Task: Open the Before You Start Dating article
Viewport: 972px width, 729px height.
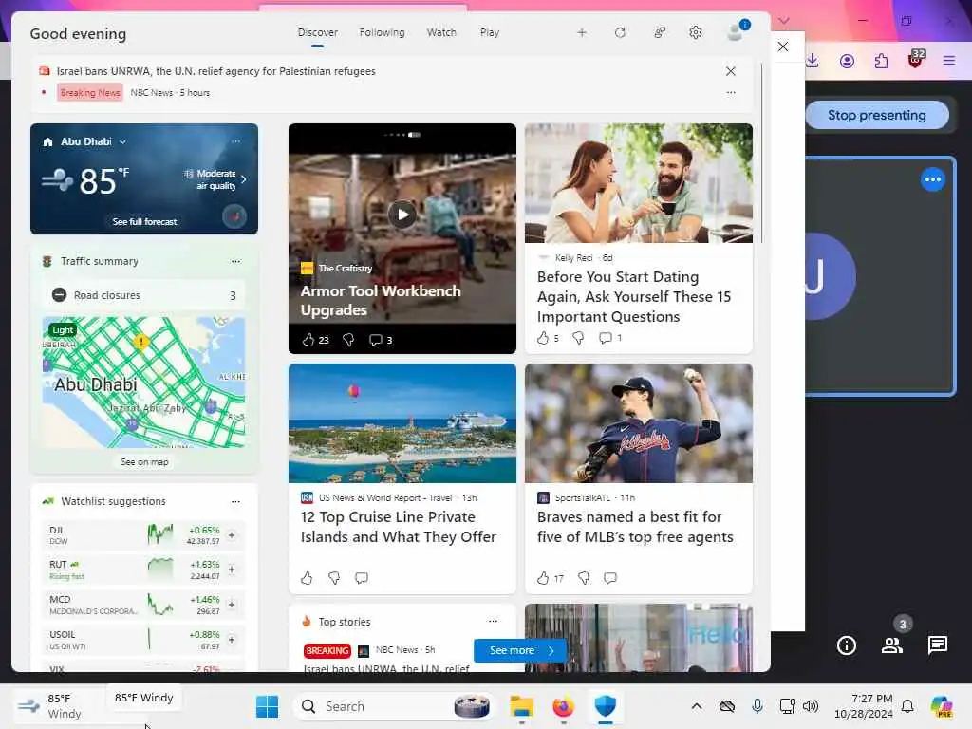Action: click(x=634, y=296)
